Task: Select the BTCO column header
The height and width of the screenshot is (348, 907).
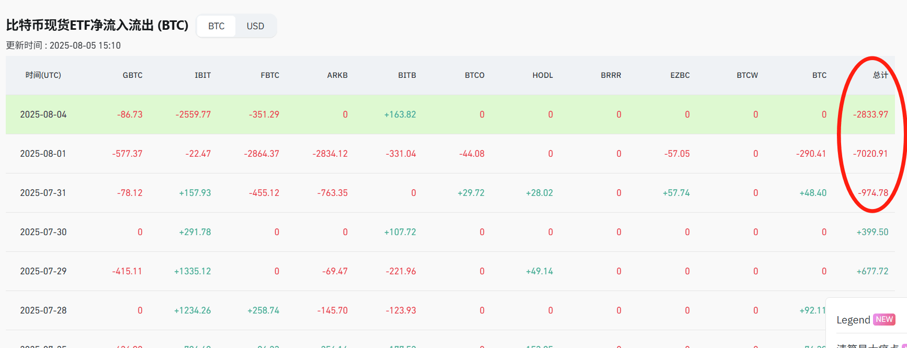Action: coord(475,75)
